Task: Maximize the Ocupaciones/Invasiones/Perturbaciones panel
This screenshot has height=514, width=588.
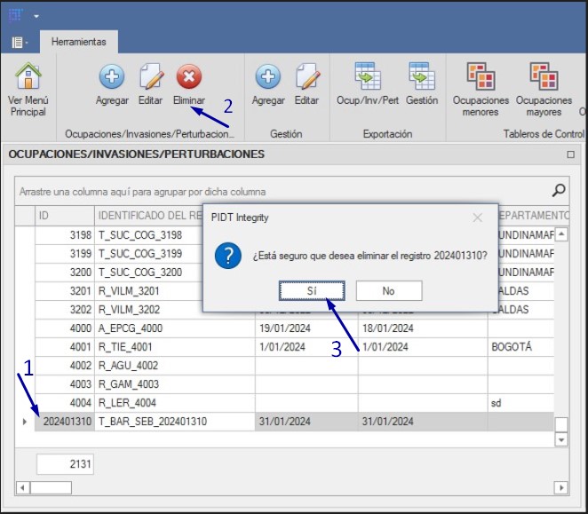Action: (570, 154)
